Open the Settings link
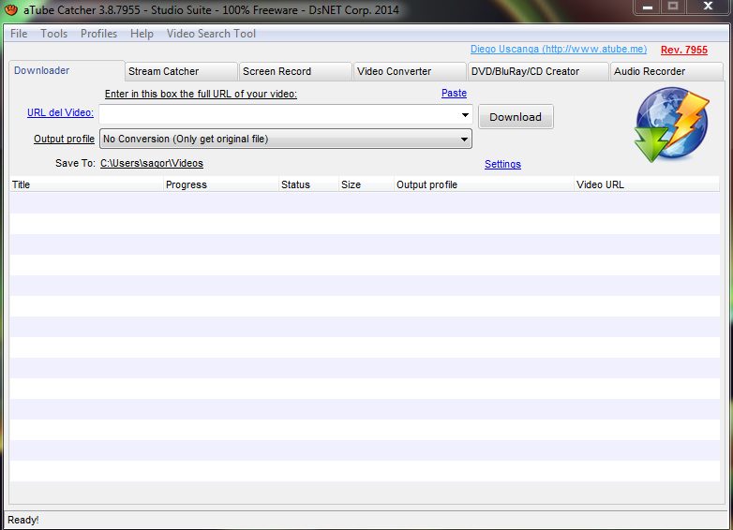The width and height of the screenshot is (733, 530). (502, 164)
